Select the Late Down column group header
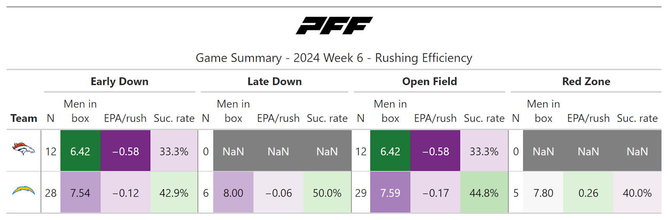 (274, 82)
